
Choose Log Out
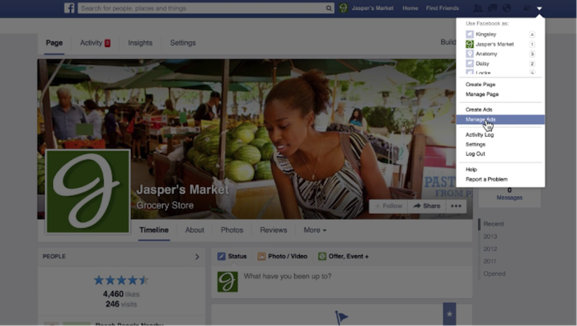coord(475,154)
